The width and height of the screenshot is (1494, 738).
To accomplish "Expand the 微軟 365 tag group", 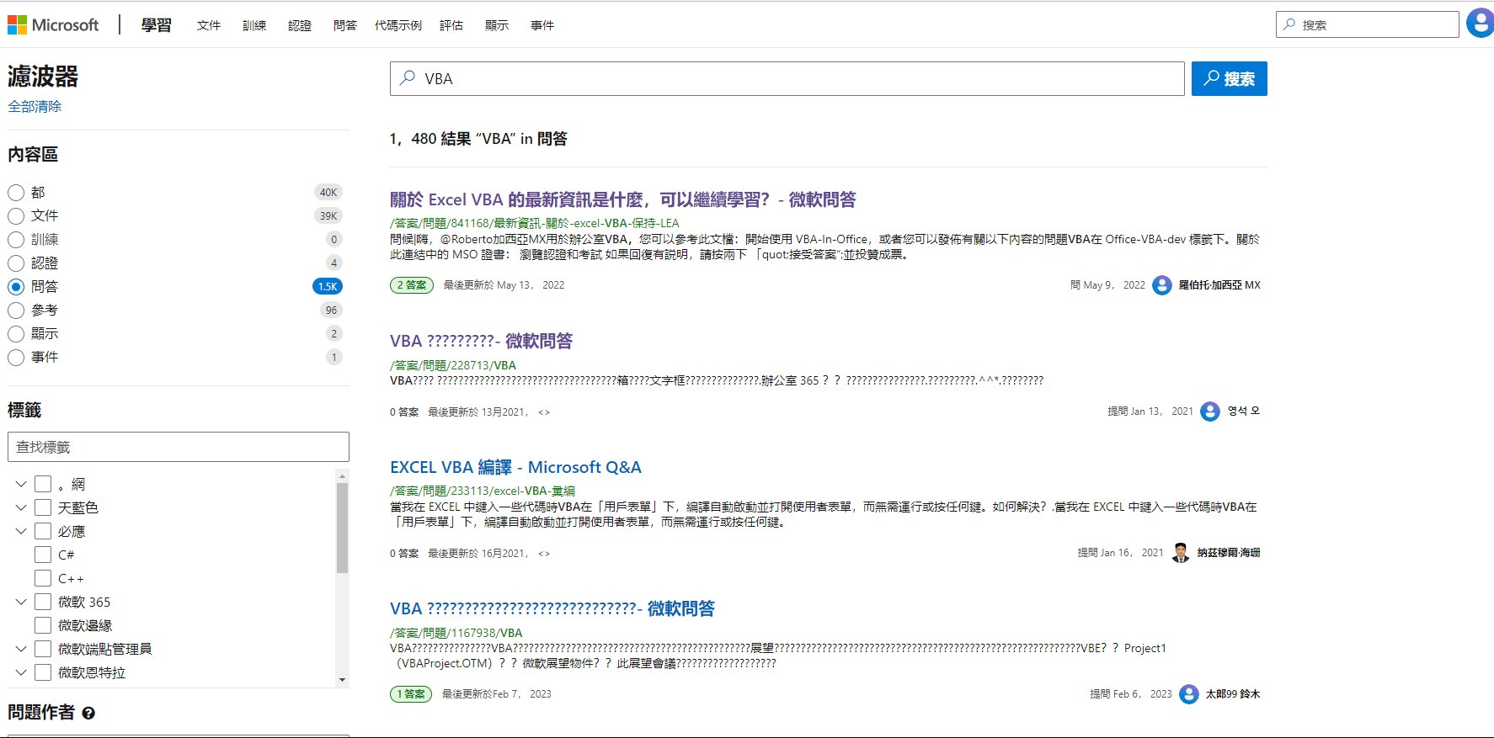I will tap(21, 602).
